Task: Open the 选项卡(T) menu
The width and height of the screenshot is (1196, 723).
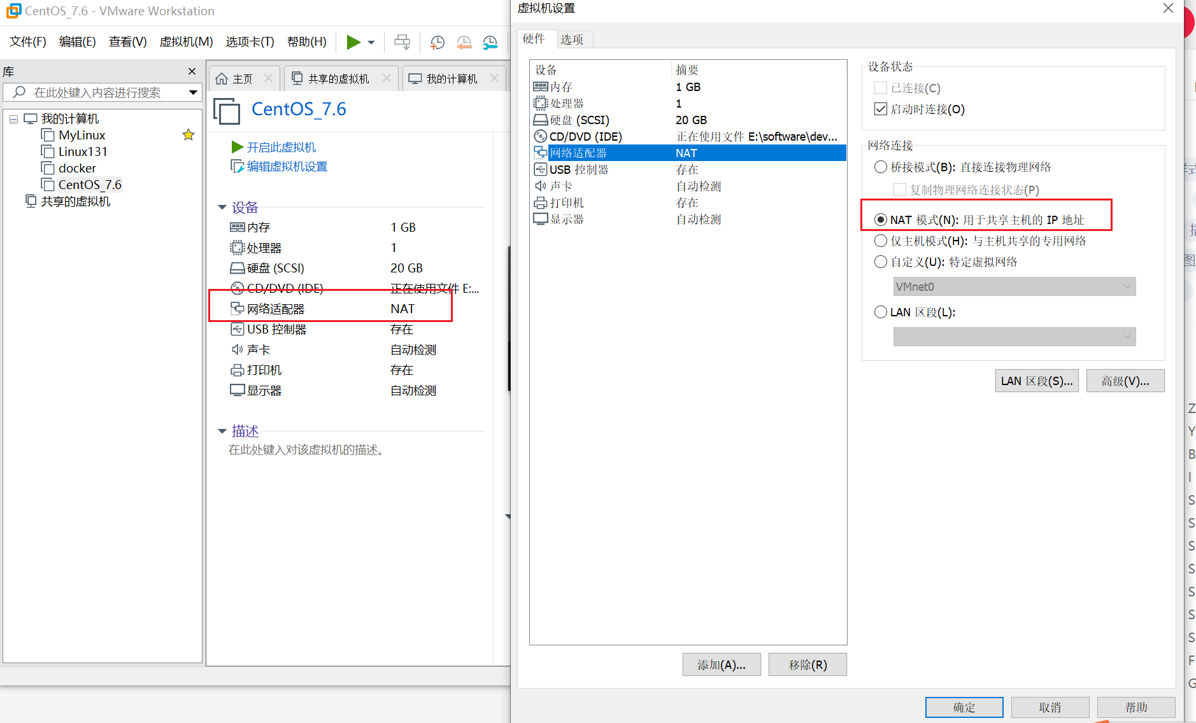Action: tap(250, 42)
